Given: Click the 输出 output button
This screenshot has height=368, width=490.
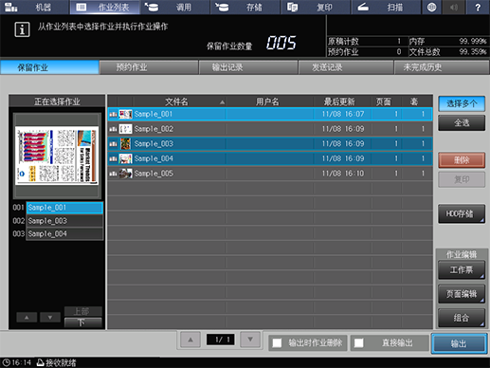Looking at the screenshot, I should [x=459, y=343].
